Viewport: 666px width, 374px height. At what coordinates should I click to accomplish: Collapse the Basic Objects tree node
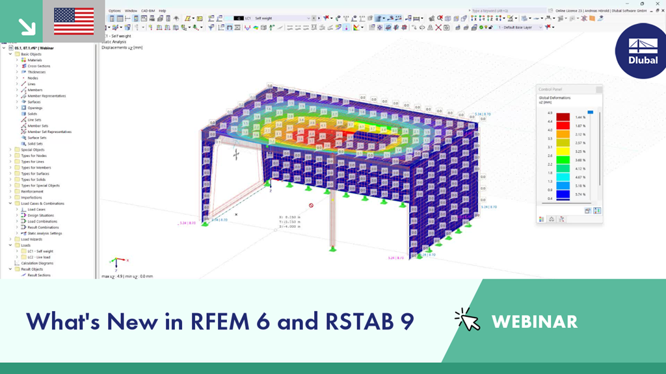(x=10, y=55)
